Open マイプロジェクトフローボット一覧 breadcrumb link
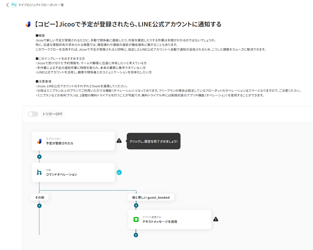Screen dimensions: 313x250 (41, 5)
